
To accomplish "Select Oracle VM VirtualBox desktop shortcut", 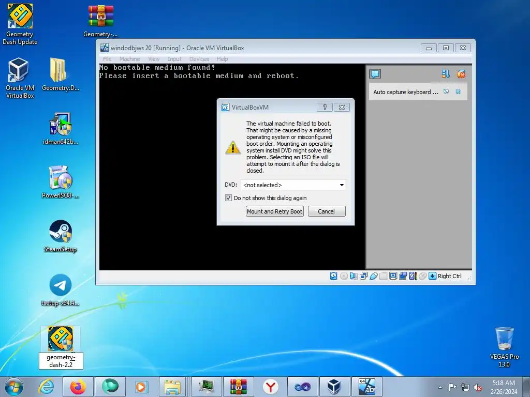I will pos(20,79).
